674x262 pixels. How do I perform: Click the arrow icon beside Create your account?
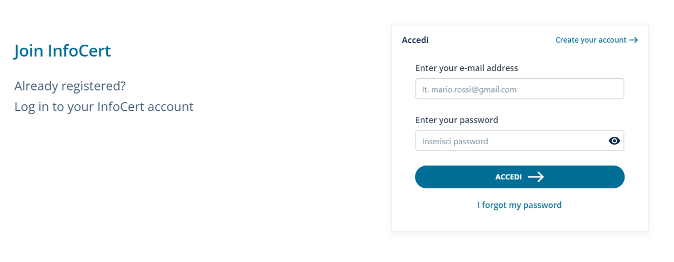coord(633,40)
